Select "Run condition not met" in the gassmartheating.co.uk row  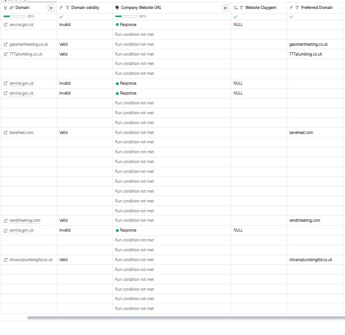[x=135, y=44]
